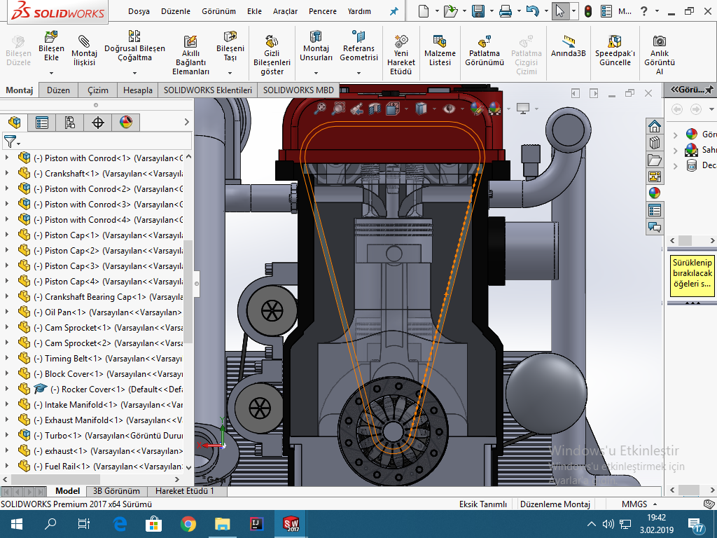
Task: Select Bileşeni Taşı (Move Component) tool
Action: coord(230,36)
